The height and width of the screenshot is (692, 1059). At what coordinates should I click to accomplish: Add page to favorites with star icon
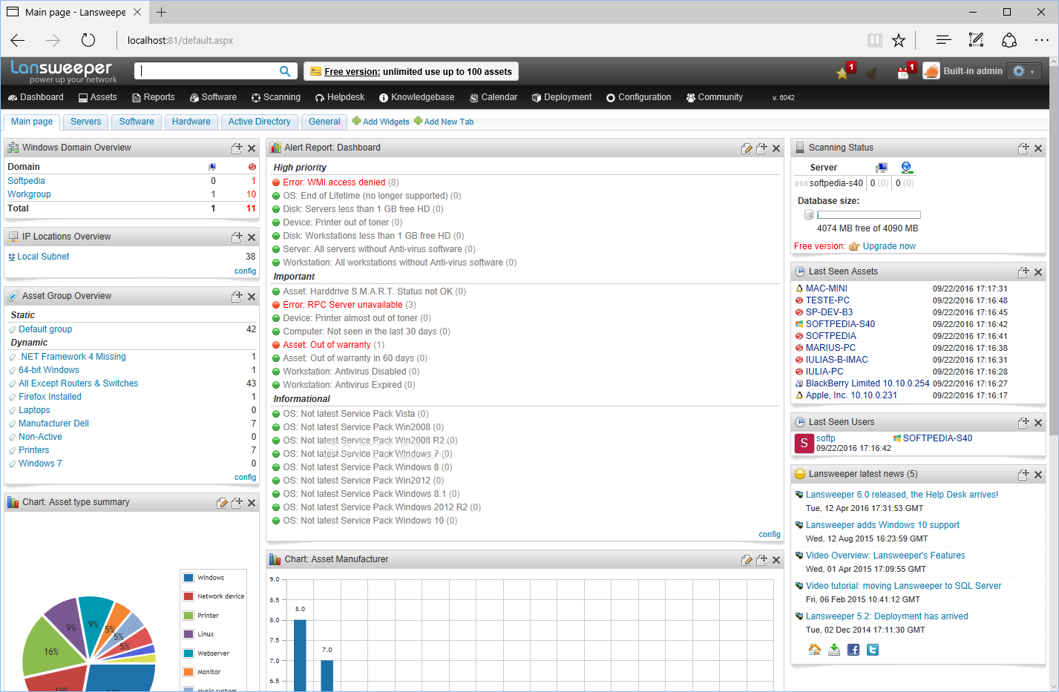[899, 40]
